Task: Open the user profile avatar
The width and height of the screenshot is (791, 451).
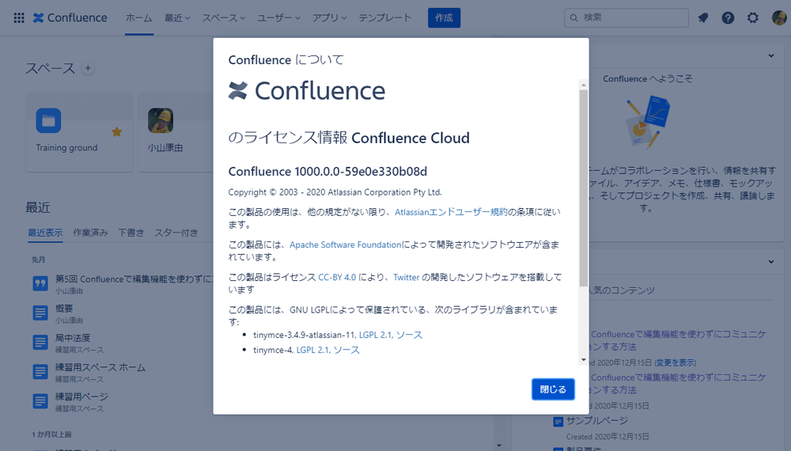Action: pos(779,18)
